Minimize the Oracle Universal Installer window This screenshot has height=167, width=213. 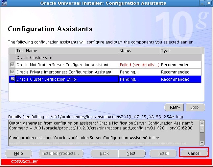click(202, 3)
